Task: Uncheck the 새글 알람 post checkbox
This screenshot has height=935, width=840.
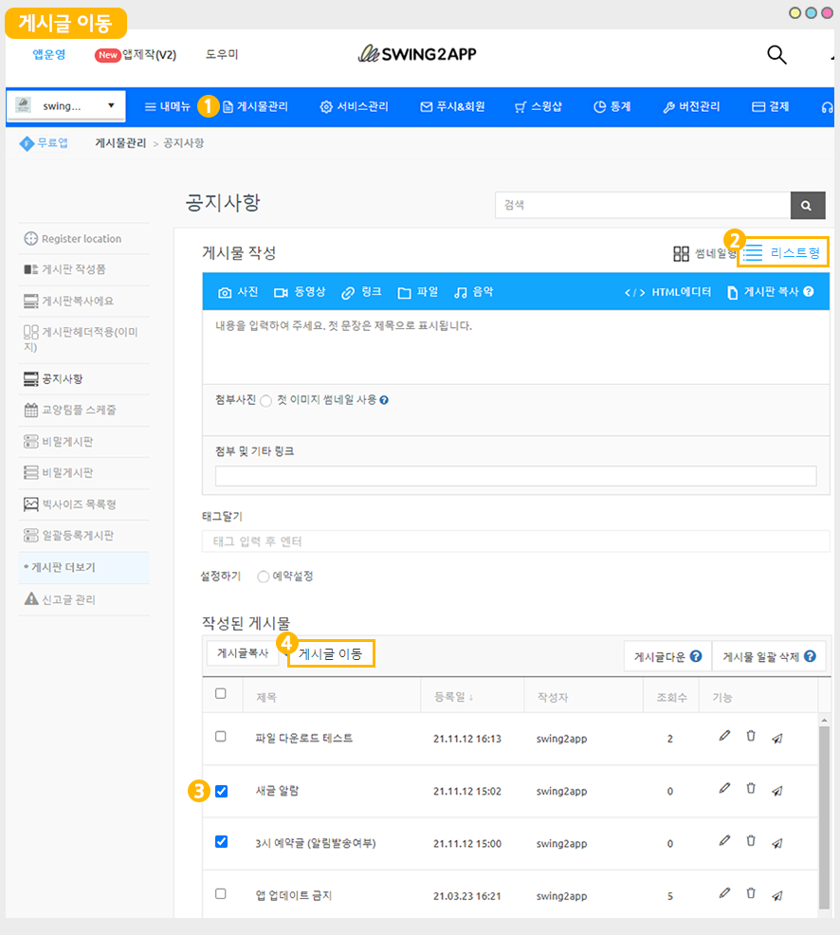Action: [221, 790]
